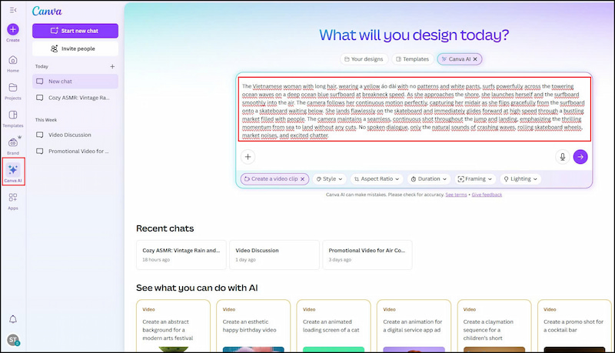Click the 'This Week' section label
Image resolution: width=615 pixels, height=353 pixels.
coord(46,120)
